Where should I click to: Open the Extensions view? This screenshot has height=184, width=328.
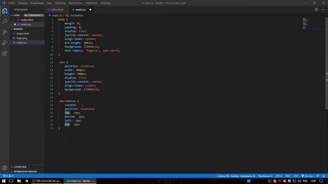pyautogui.click(x=5, y=53)
